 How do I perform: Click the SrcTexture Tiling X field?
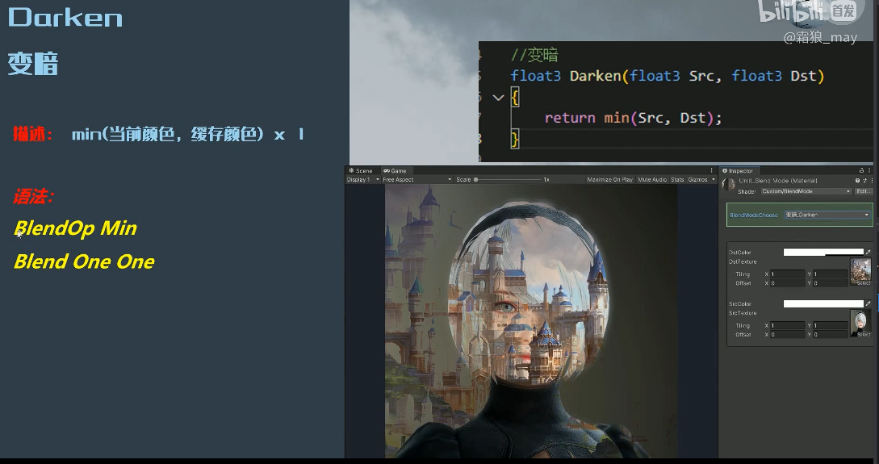788,325
